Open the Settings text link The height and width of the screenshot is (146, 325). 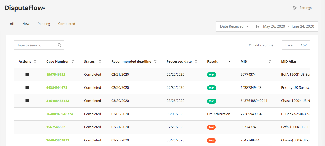[305, 8]
